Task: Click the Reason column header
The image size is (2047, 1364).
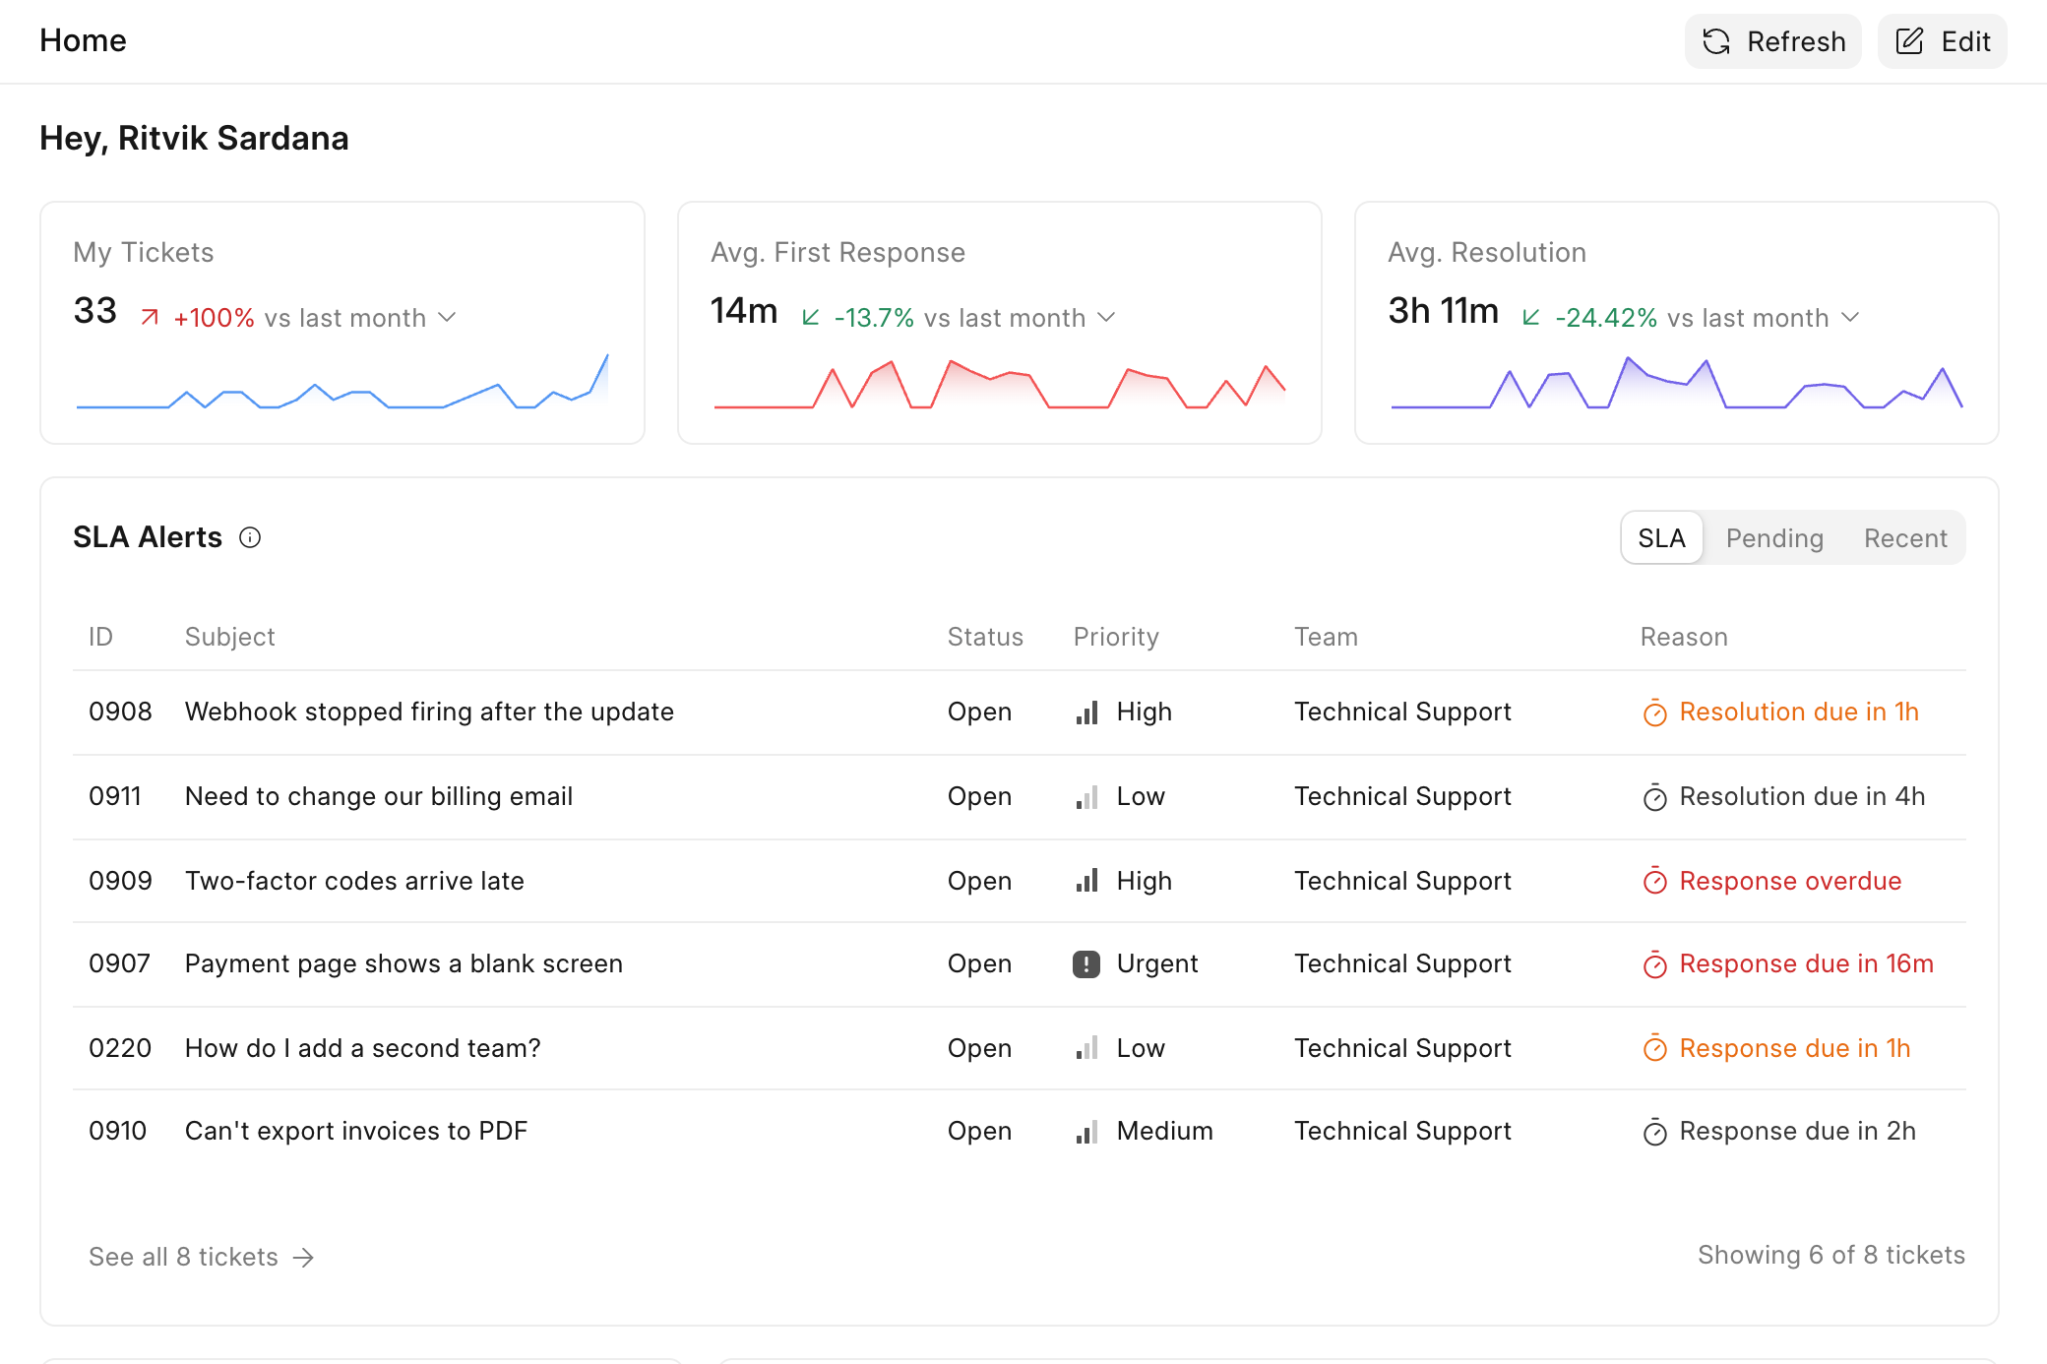Action: point(1684,637)
